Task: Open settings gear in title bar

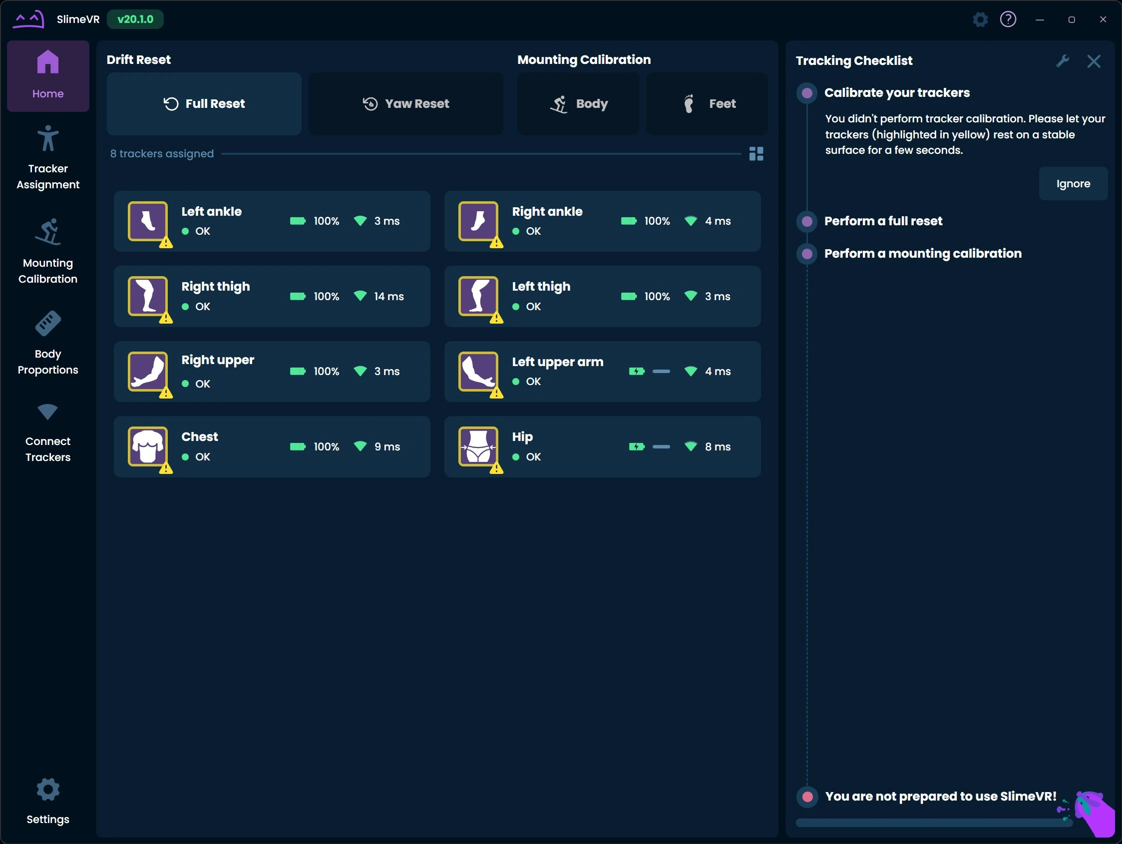Action: click(x=980, y=19)
